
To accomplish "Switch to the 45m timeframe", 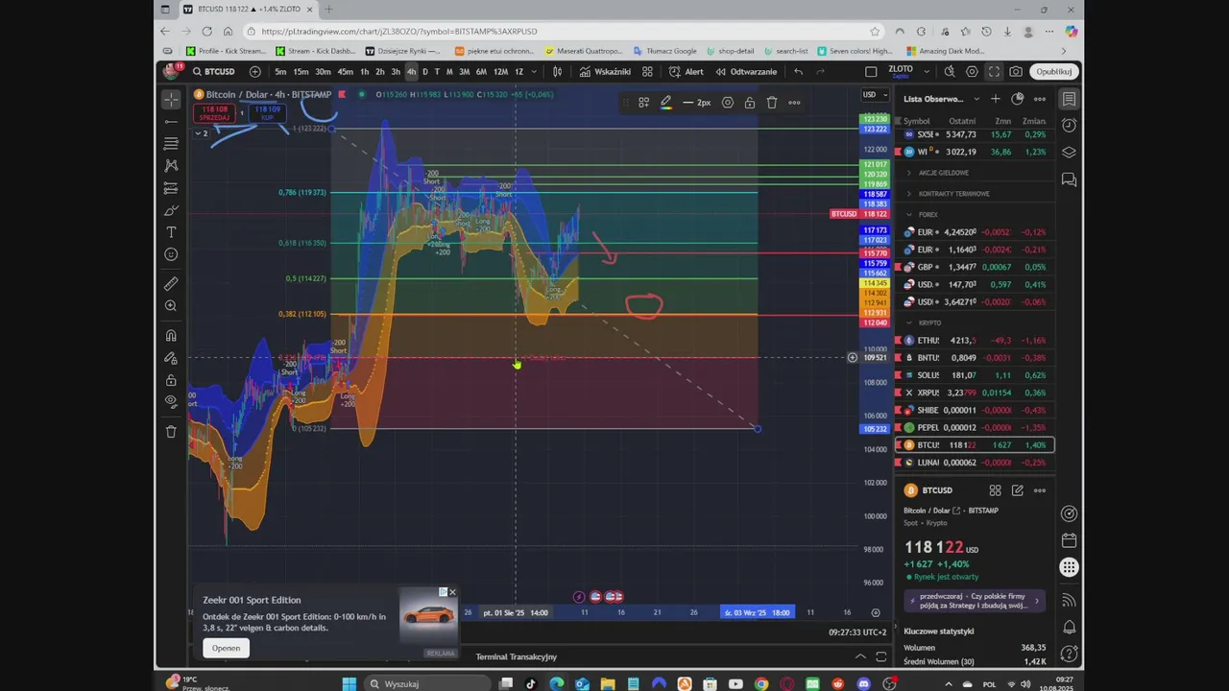I will click(x=345, y=72).
